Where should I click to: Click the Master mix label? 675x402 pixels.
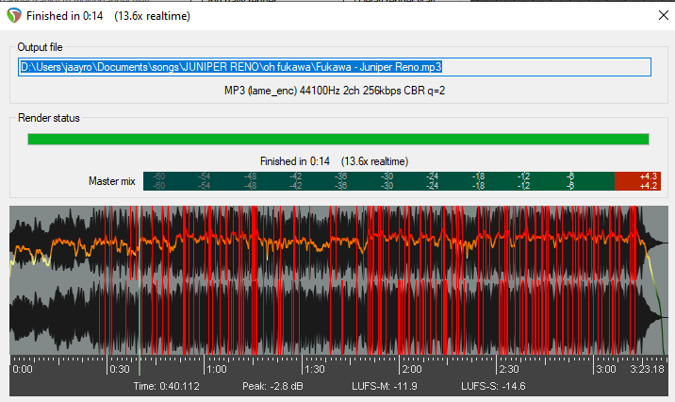[x=112, y=181]
